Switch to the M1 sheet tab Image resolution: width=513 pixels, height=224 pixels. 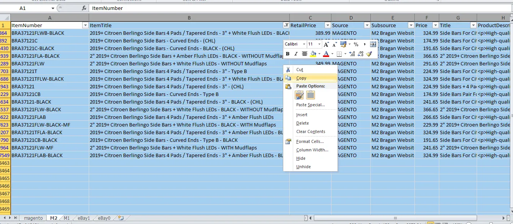67,218
